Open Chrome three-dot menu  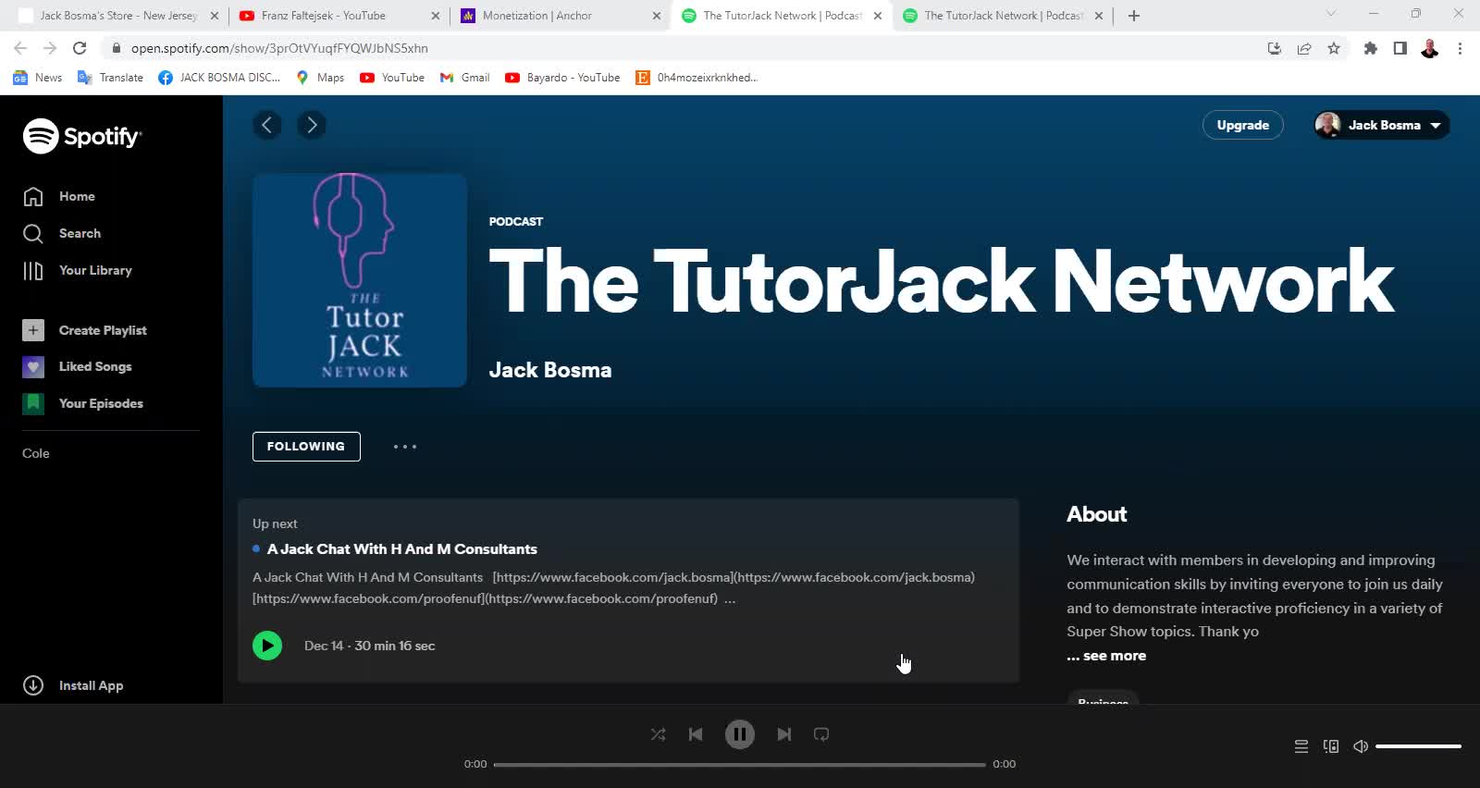(1460, 48)
